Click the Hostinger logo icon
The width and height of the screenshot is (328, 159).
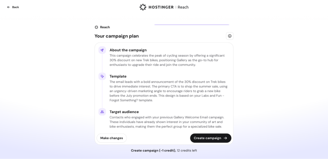pos(143,7)
